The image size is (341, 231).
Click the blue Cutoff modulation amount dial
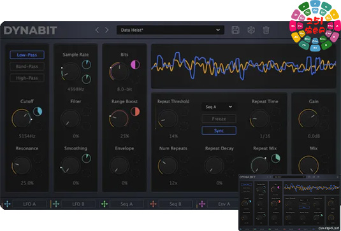(38, 111)
